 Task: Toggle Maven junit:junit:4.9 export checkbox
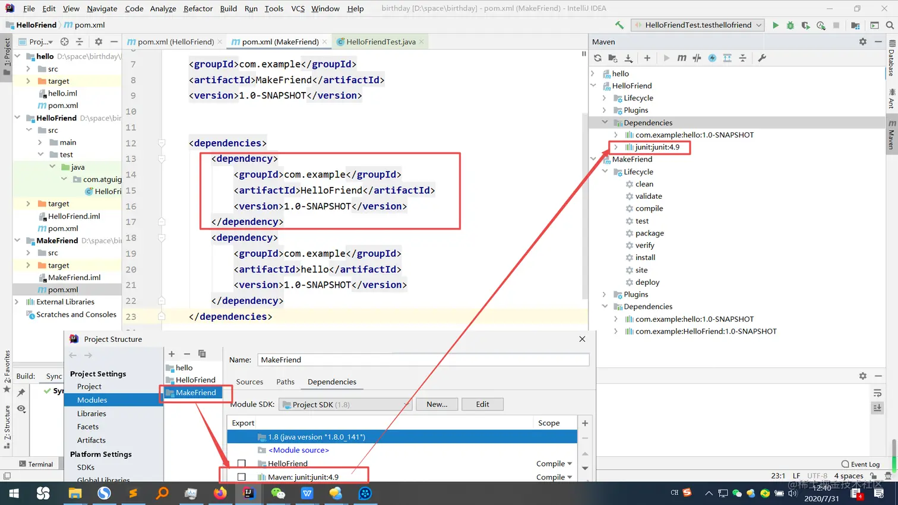242,477
